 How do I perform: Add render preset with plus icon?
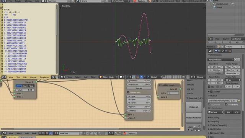click(236, 60)
